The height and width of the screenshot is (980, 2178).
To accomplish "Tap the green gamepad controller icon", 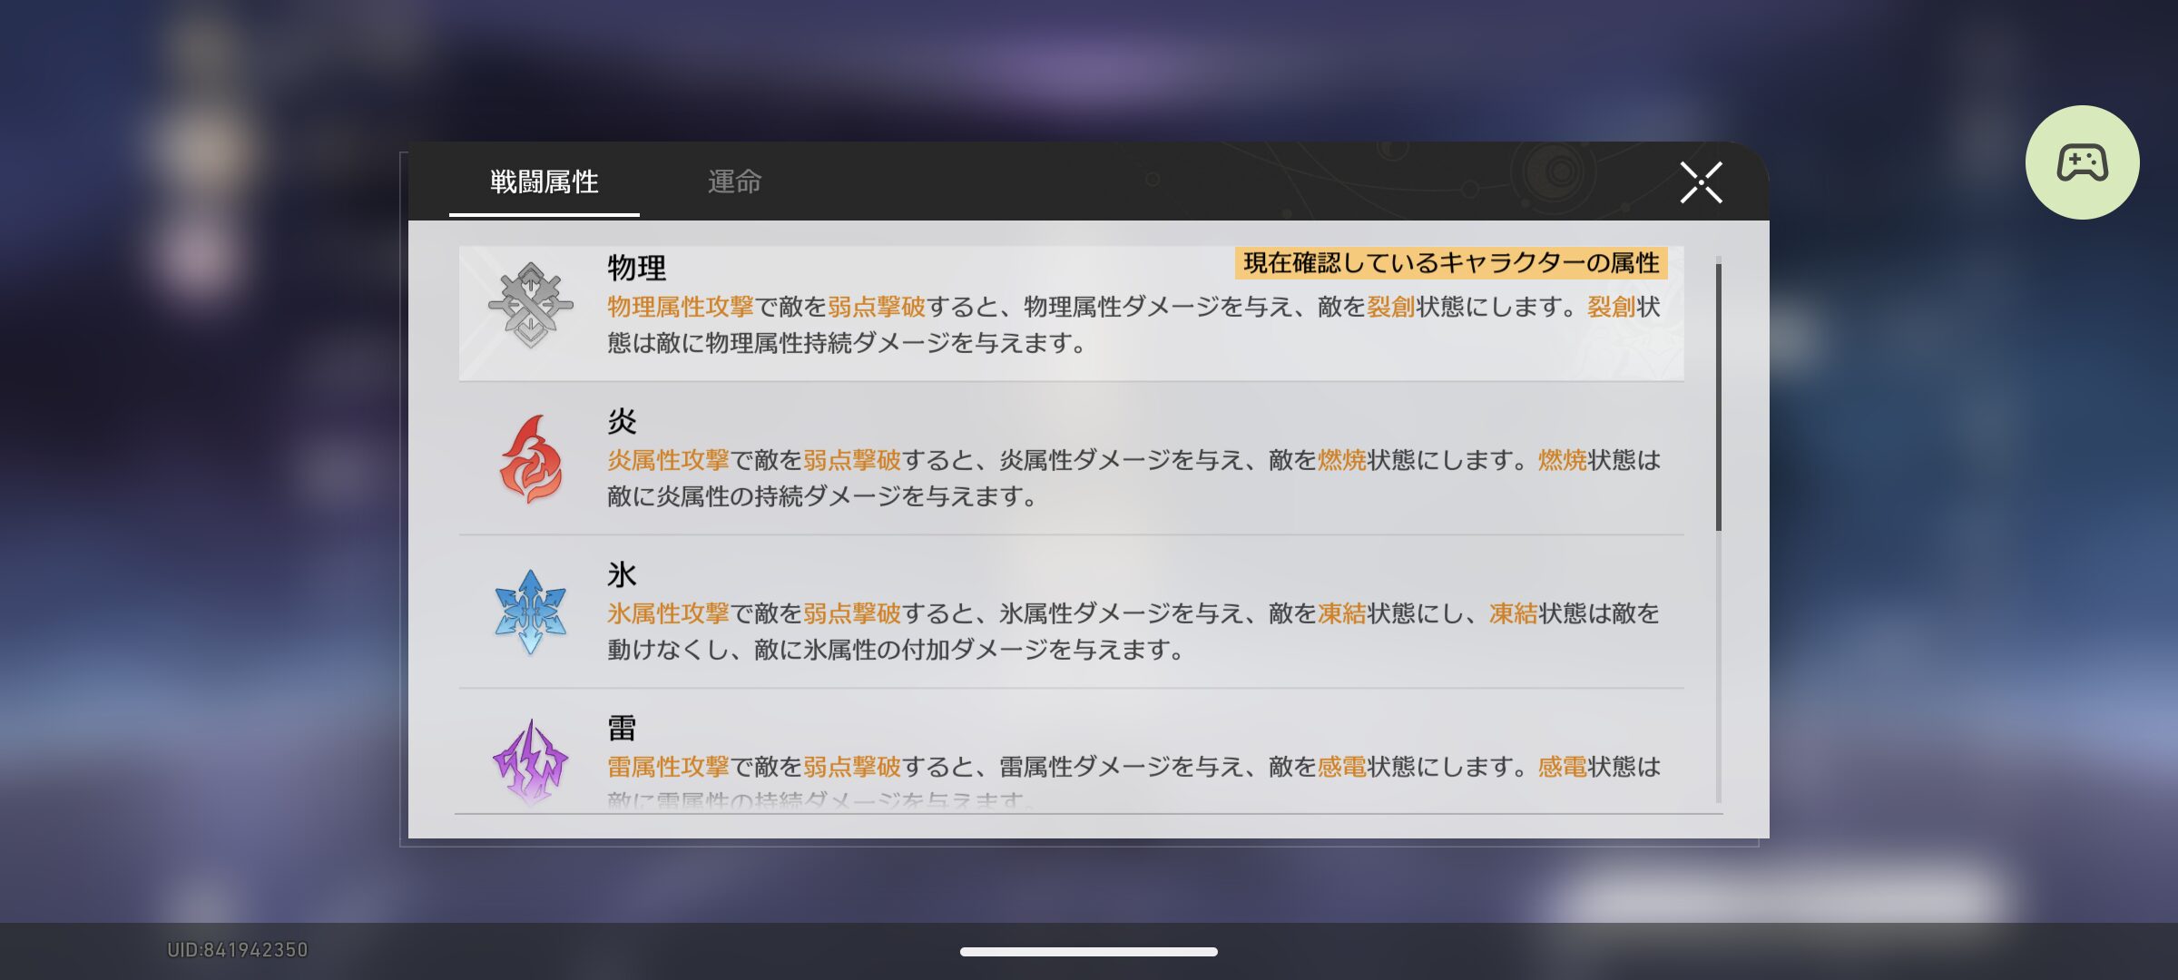I will click(x=2082, y=162).
